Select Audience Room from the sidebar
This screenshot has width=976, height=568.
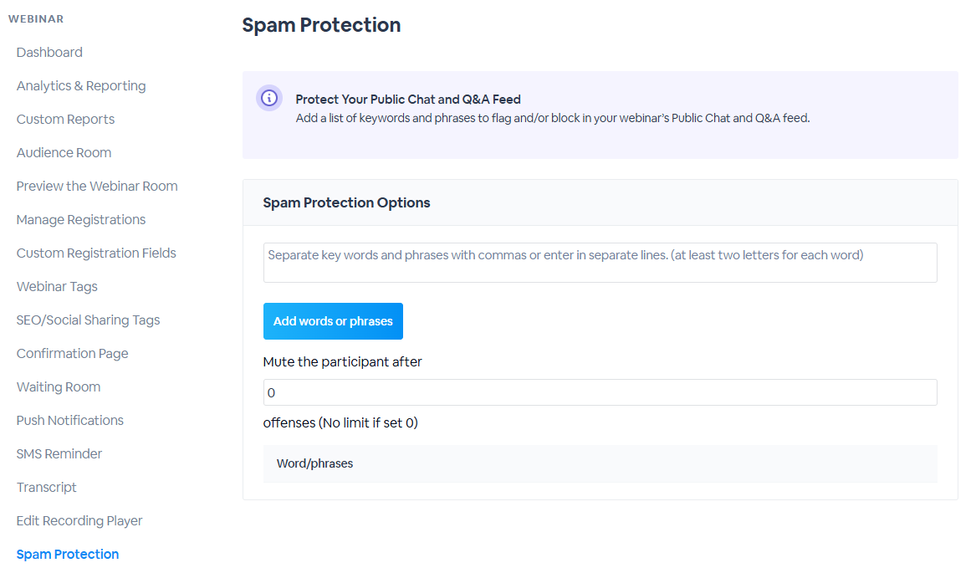(64, 152)
